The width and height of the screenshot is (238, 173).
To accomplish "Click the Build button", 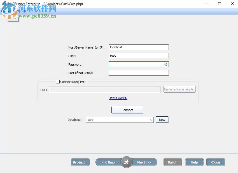I will pyautogui.click(x=171, y=162).
